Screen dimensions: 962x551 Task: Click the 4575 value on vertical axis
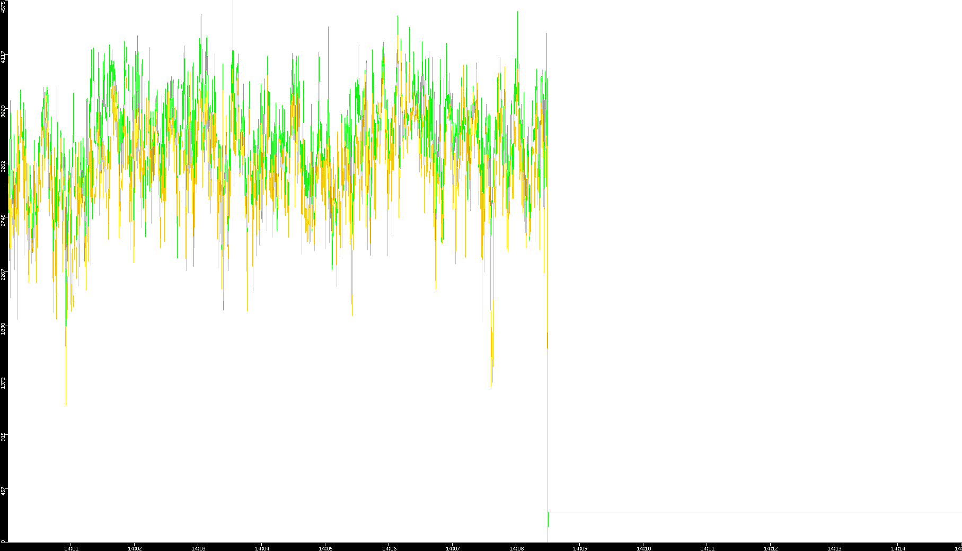(x=4, y=6)
